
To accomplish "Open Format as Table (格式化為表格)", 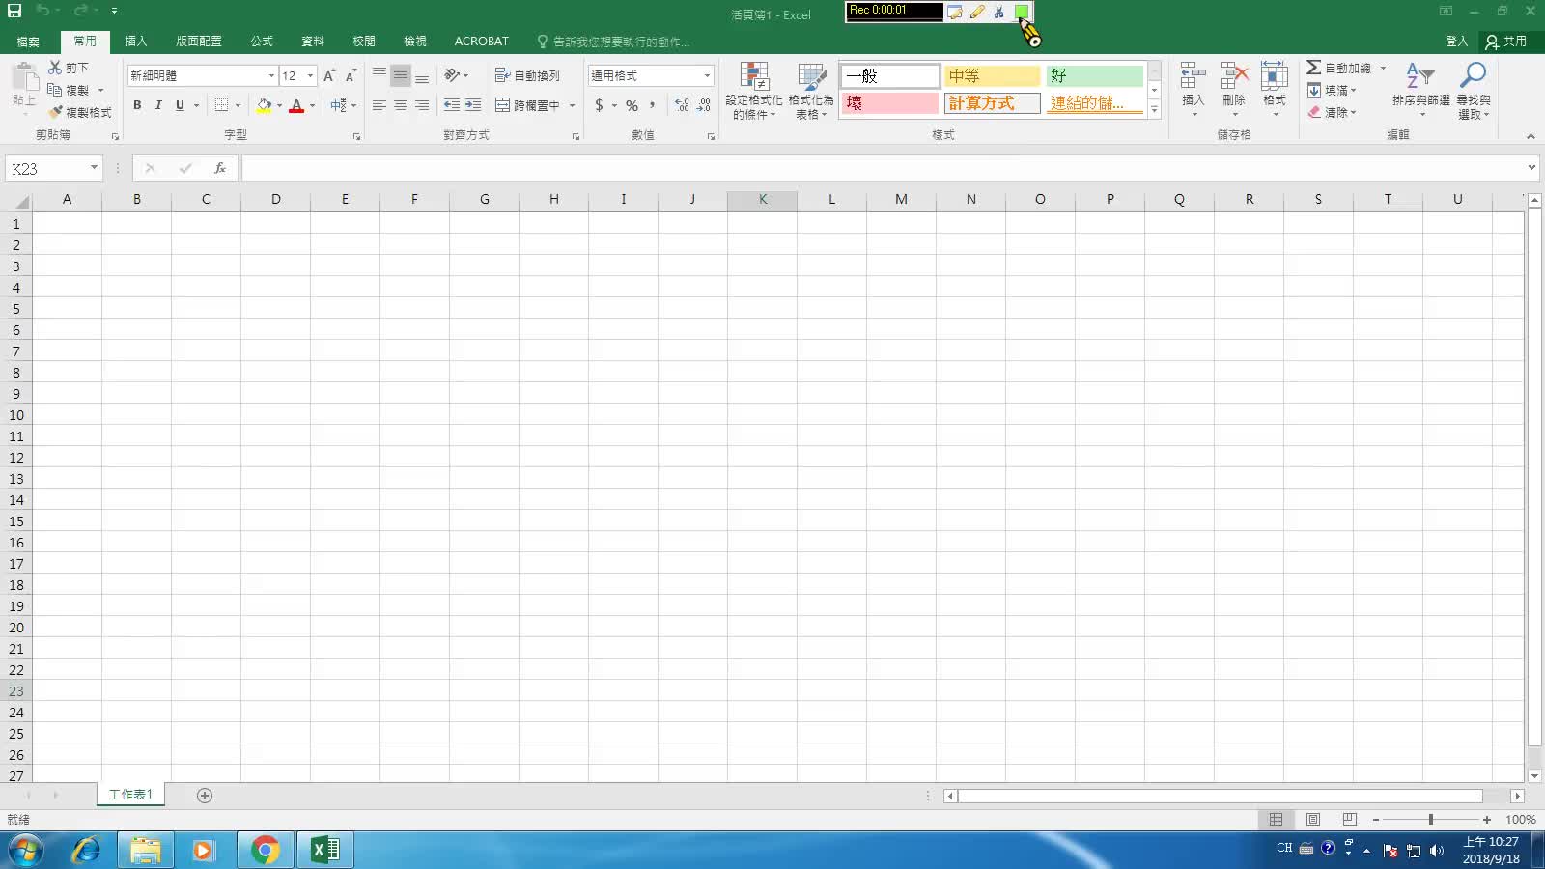I will (x=811, y=91).
